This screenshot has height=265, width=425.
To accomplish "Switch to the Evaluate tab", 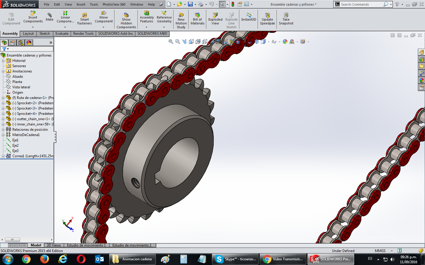I will tap(62, 34).
